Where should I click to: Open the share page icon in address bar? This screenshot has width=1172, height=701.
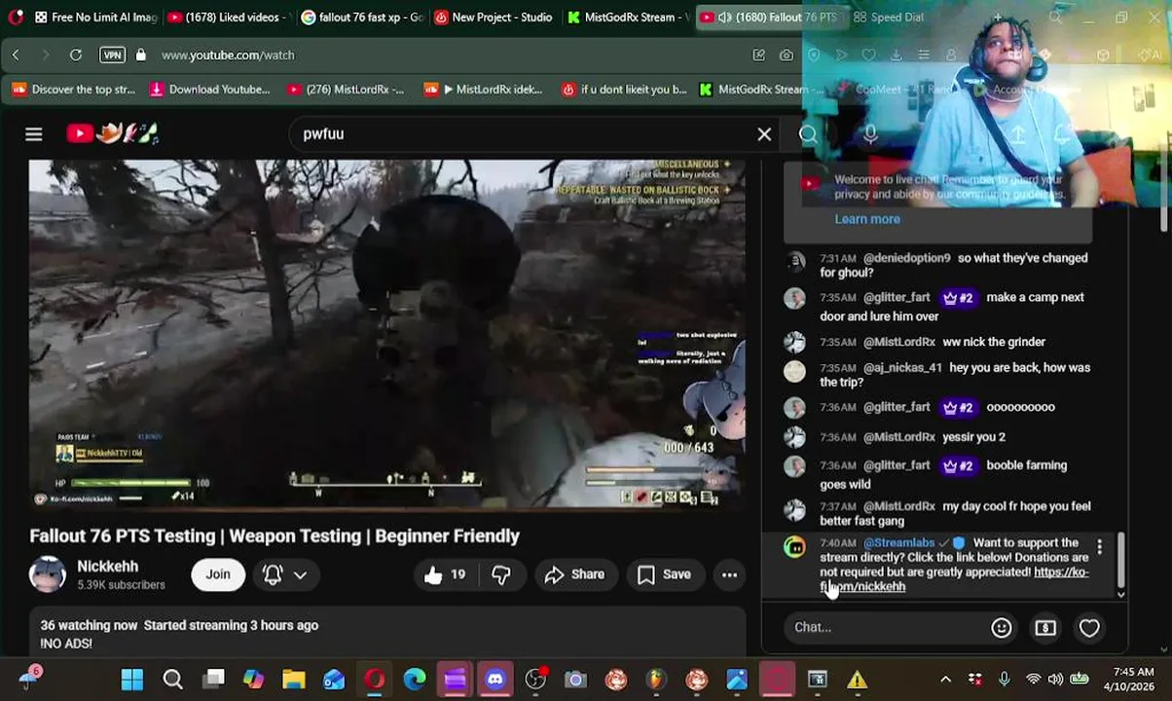pos(758,55)
